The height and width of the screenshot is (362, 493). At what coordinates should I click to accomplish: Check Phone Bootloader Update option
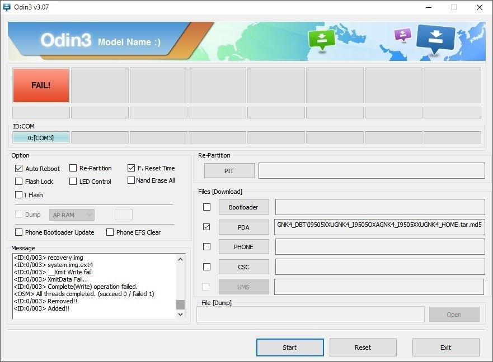click(19, 232)
